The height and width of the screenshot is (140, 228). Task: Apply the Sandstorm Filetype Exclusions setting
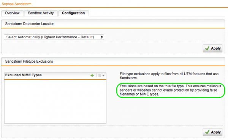pos(212,132)
